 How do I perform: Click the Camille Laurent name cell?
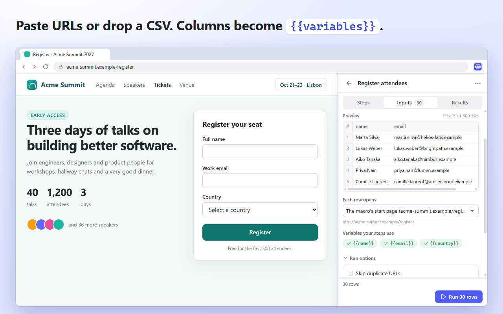tap(372, 181)
